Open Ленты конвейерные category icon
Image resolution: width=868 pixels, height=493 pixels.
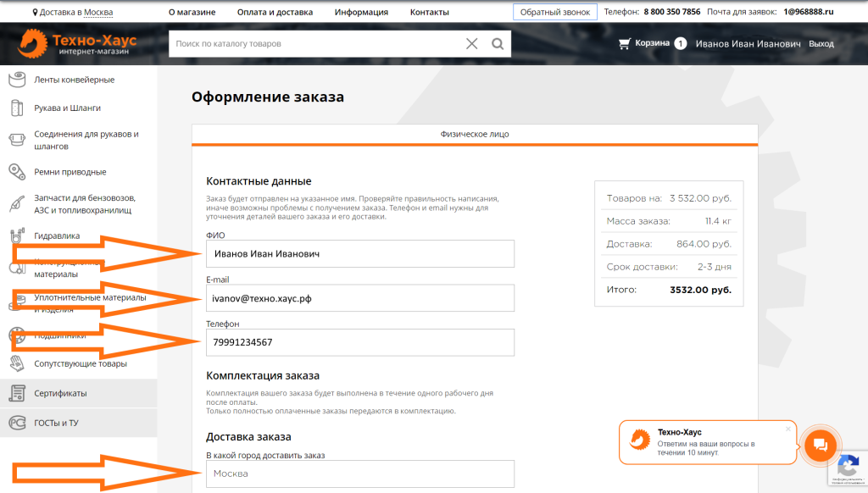pos(17,80)
